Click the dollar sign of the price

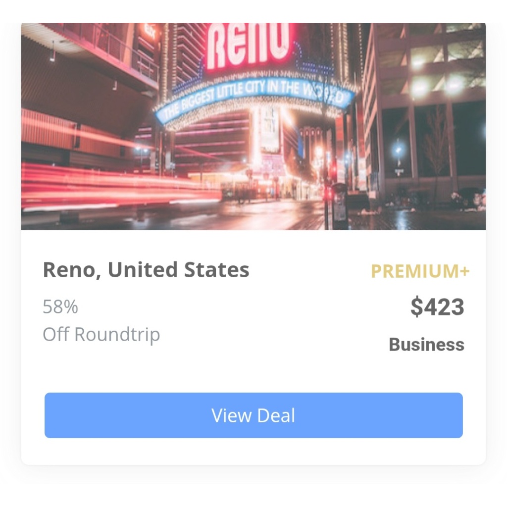pos(417,306)
